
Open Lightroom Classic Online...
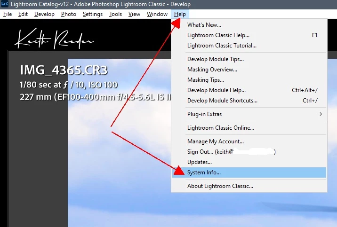[x=249, y=128]
